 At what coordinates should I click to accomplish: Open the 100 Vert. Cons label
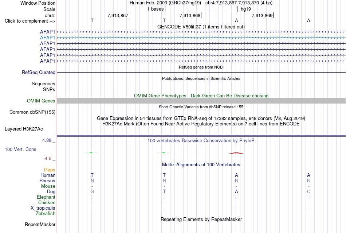coord(20,149)
